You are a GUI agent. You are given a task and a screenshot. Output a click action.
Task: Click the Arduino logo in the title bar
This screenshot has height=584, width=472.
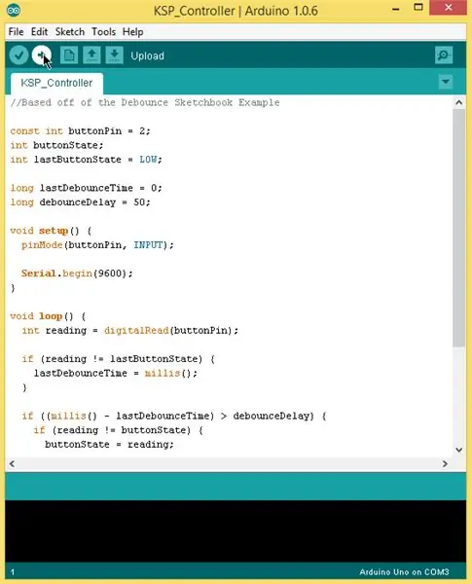click(x=14, y=10)
